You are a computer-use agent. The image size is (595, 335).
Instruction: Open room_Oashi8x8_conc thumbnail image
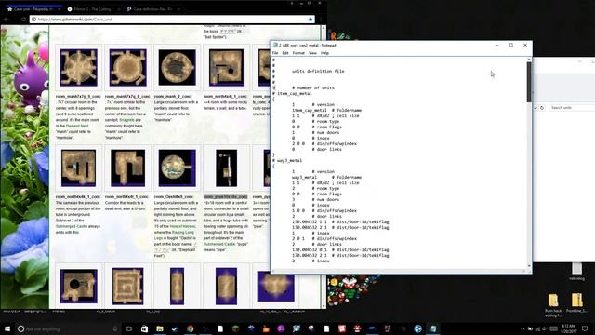(x=178, y=167)
